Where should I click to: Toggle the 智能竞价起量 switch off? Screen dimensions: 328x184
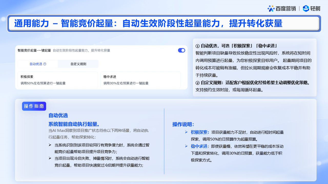(181, 50)
